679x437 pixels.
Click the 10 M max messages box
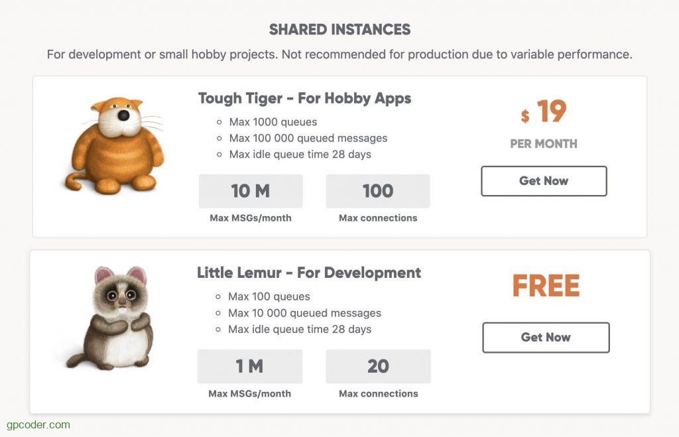(x=251, y=192)
